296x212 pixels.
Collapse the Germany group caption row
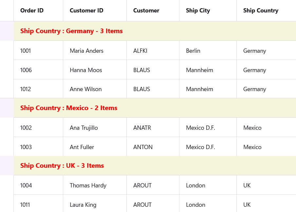tap(71, 31)
